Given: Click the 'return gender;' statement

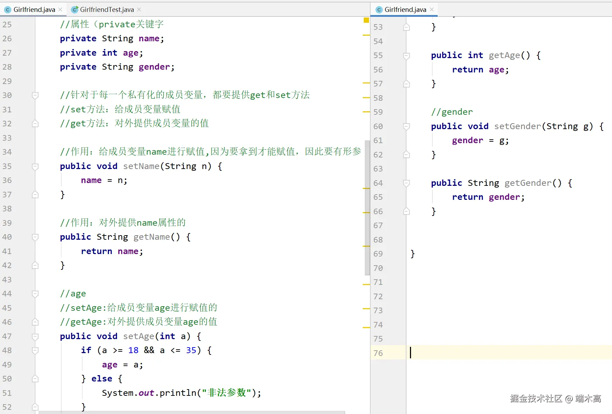Looking at the screenshot, I should point(488,197).
